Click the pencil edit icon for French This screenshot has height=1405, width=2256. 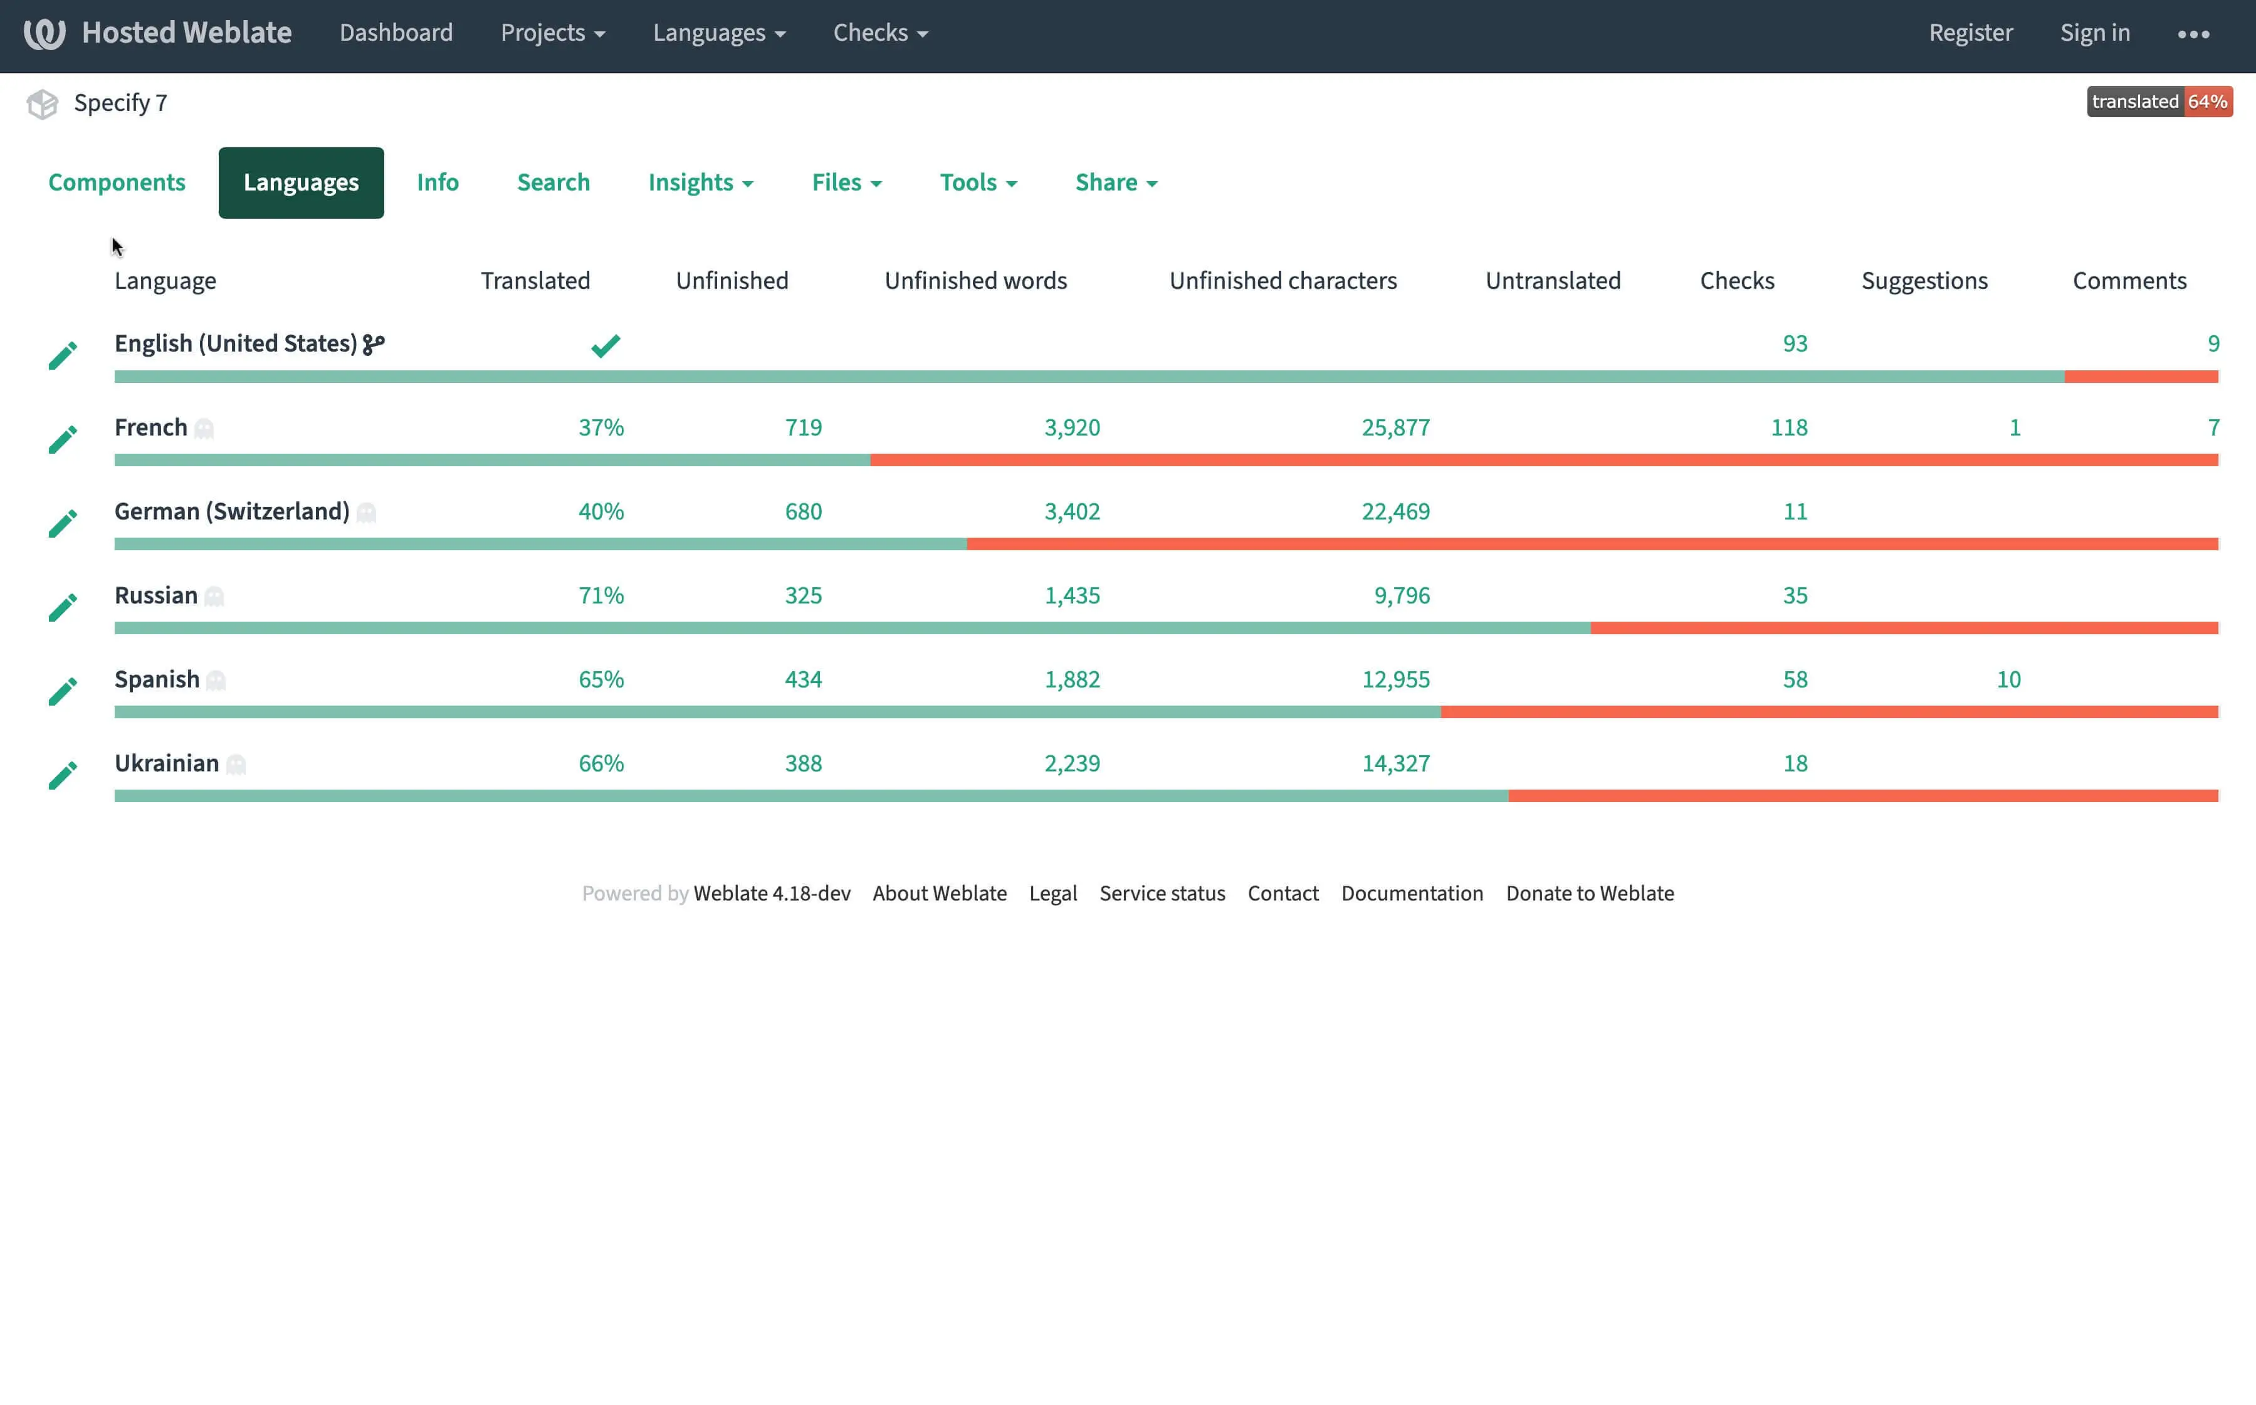(62, 439)
